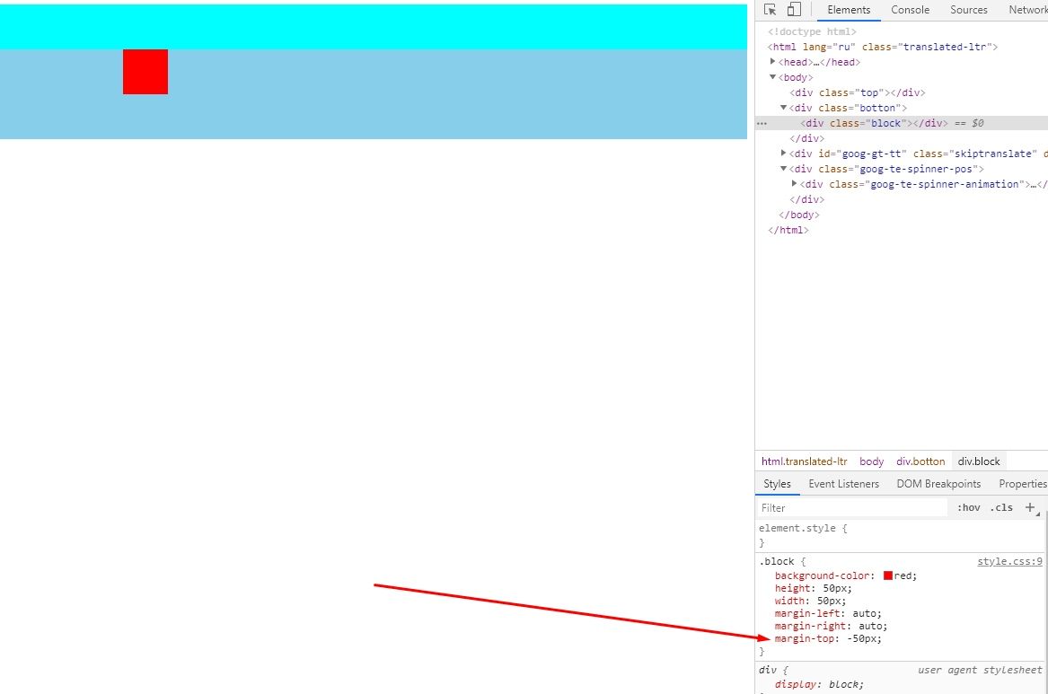
Task: Expand the goog-te-spinner-animation div node
Action: click(x=794, y=184)
